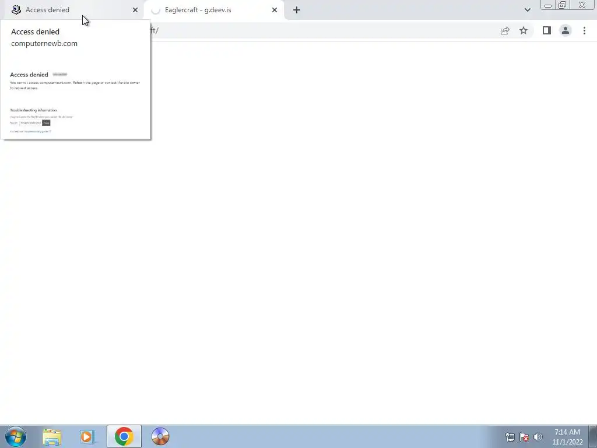Click the Chrome taskbar button

point(124,436)
